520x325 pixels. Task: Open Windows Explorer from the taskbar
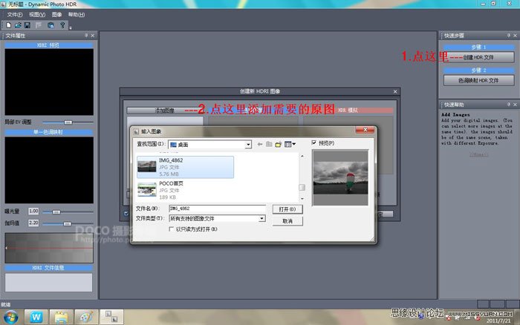61,315
